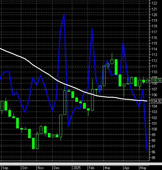162x170 pixels.
Task: Select the Feb month label on time axis
Action: click(x=91, y=168)
